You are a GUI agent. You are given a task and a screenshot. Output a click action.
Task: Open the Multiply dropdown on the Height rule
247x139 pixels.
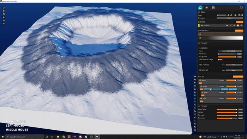tap(222, 86)
